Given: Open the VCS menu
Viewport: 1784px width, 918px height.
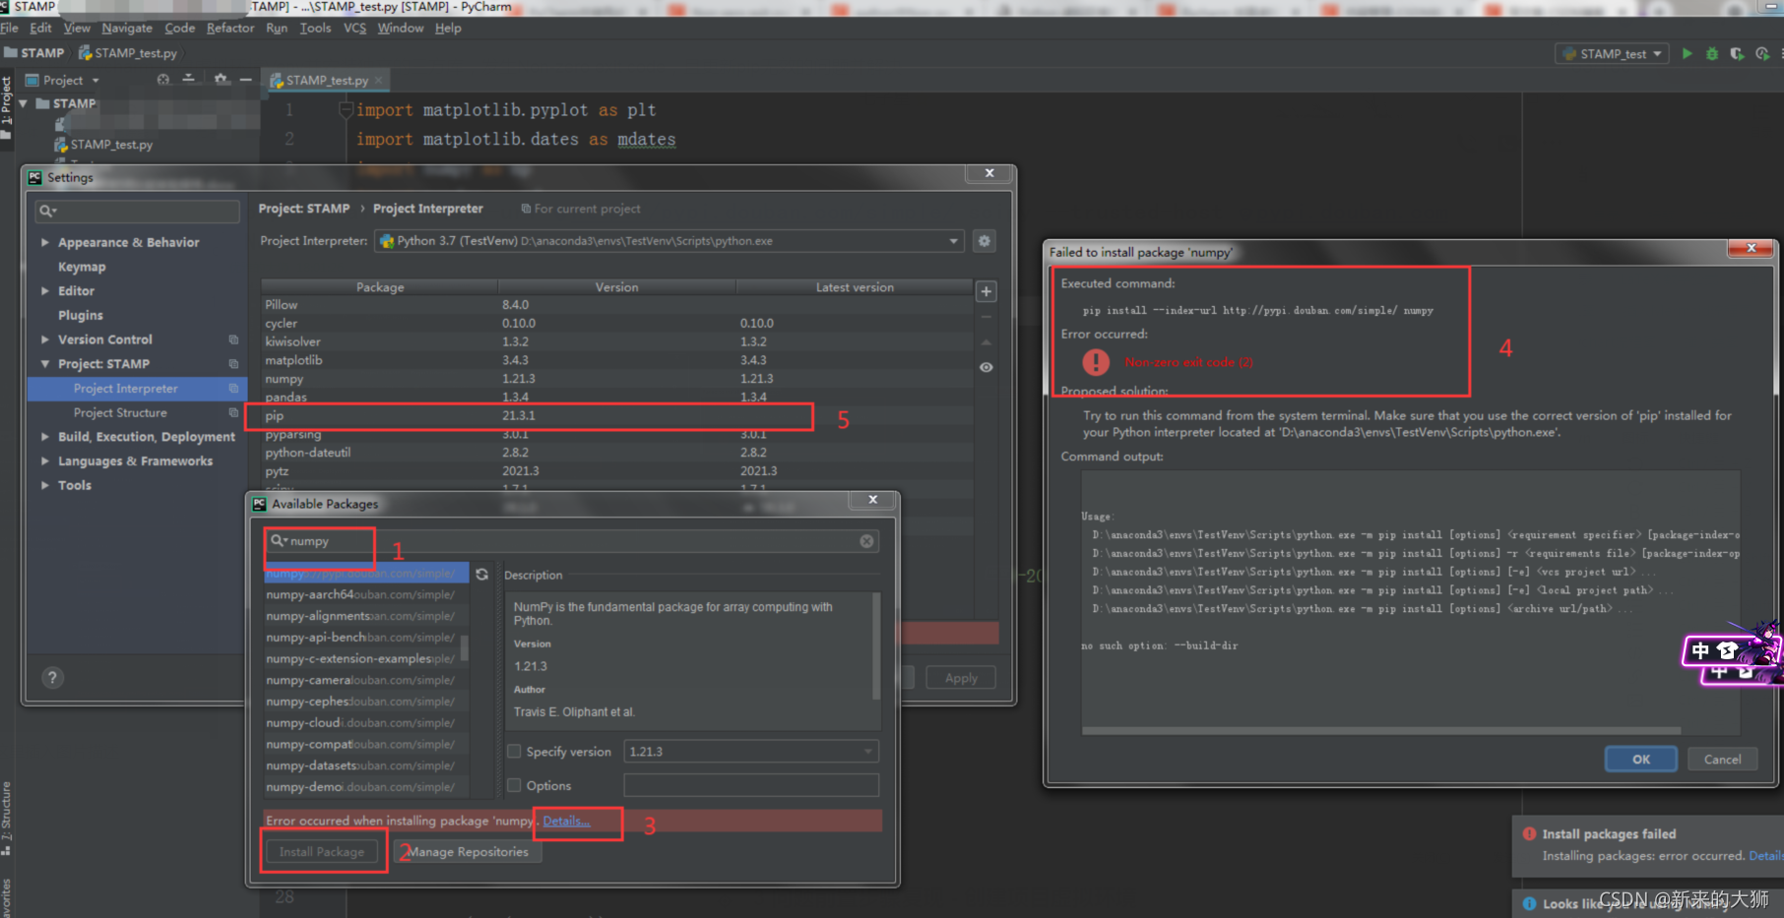Looking at the screenshot, I should [354, 29].
